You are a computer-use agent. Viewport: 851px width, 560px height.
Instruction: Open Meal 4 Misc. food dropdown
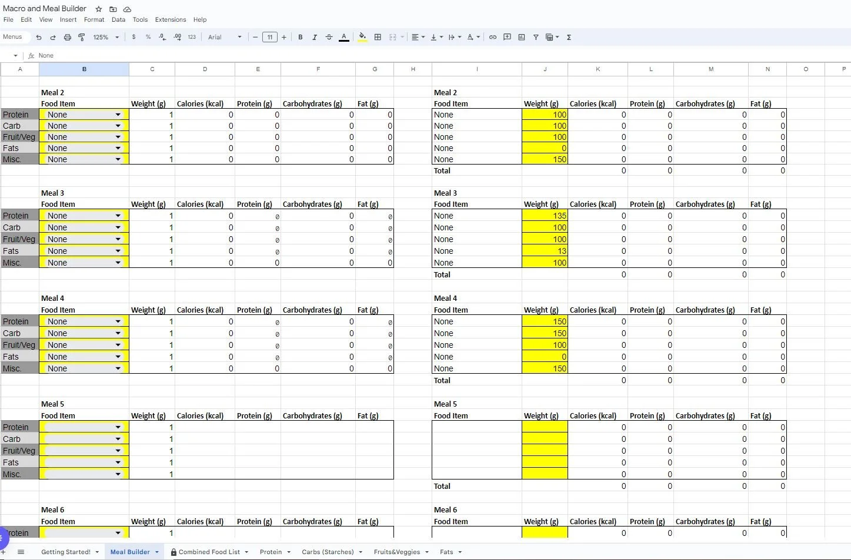tap(118, 368)
